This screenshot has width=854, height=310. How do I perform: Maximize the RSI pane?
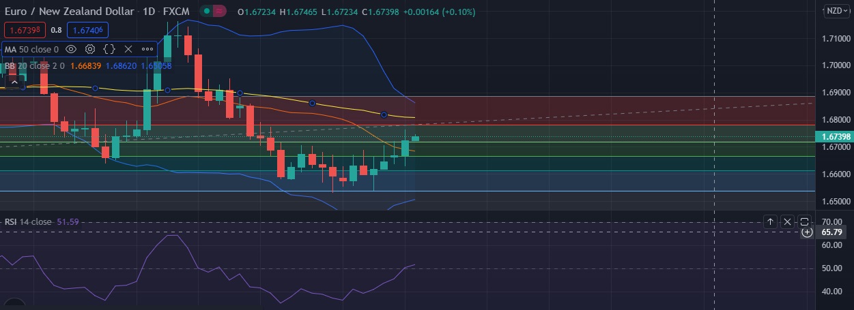[804, 221]
